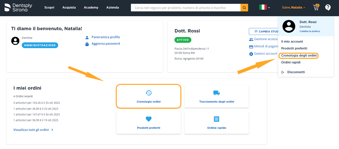The width and height of the screenshot is (339, 149).
Task: Click Disconnetti to log out
Action: [x=296, y=72]
